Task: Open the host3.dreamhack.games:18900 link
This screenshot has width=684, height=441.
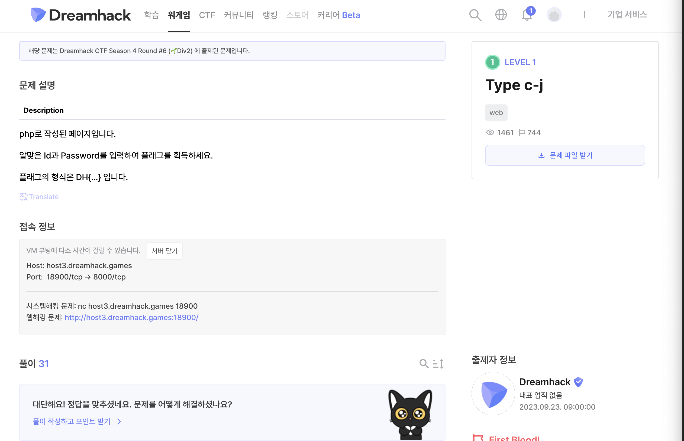Action: click(131, 317)
